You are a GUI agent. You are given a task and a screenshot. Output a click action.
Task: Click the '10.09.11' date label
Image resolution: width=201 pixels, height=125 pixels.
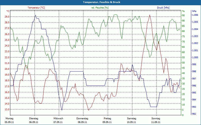click(131, 122)
